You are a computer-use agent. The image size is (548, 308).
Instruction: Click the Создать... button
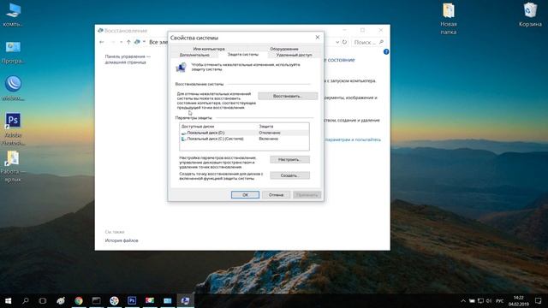[x=289, y=175]
